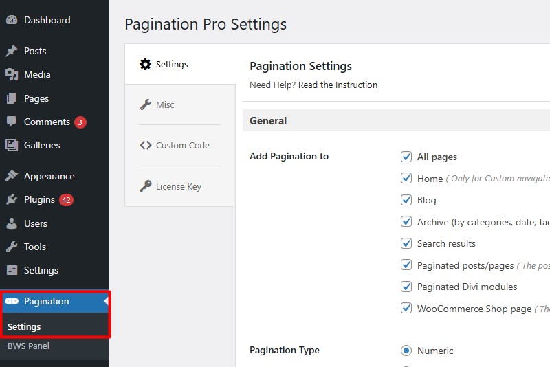Click the Users person icon
550x367 pixels.
pyautogui.click(x=12, y=223)
